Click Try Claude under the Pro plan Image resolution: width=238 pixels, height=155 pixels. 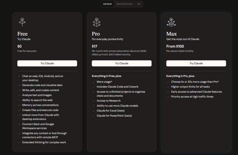pos(122,63)
